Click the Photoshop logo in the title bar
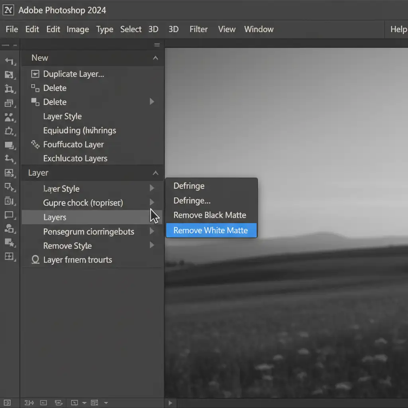 point(8,10)
